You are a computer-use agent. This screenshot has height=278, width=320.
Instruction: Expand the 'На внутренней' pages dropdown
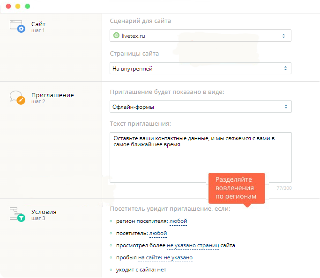201,68
